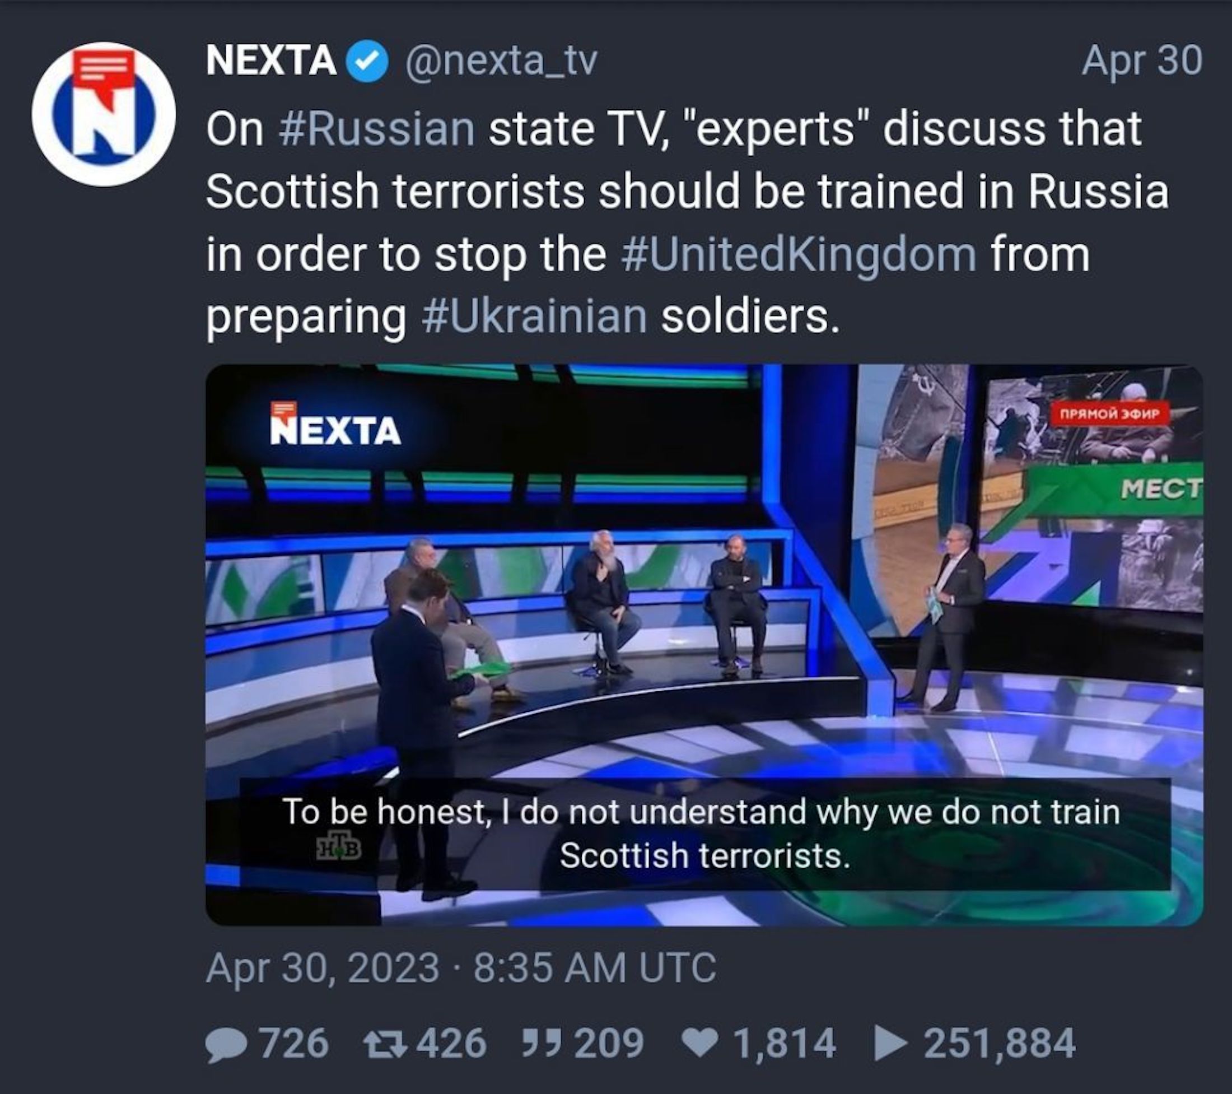The width and height of the screenshot is (1232, 1094).
Task: Open the #UnitedKingdom hashtag
Action: [798, 254]
